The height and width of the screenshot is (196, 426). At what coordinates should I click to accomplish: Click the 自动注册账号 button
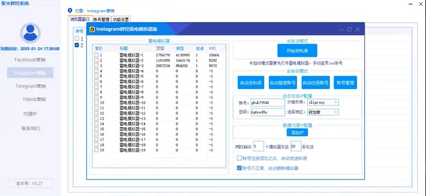[316, 83]
